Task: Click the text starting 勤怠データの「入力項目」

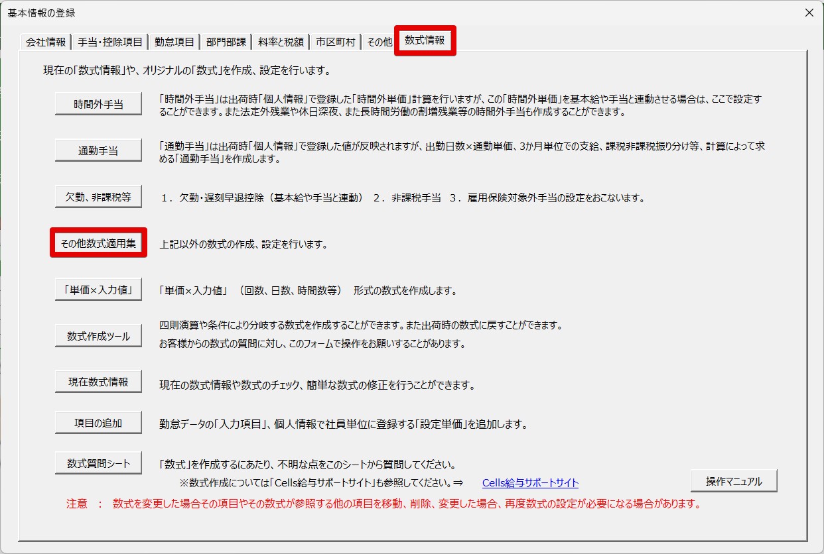Action: click(343, 425)
